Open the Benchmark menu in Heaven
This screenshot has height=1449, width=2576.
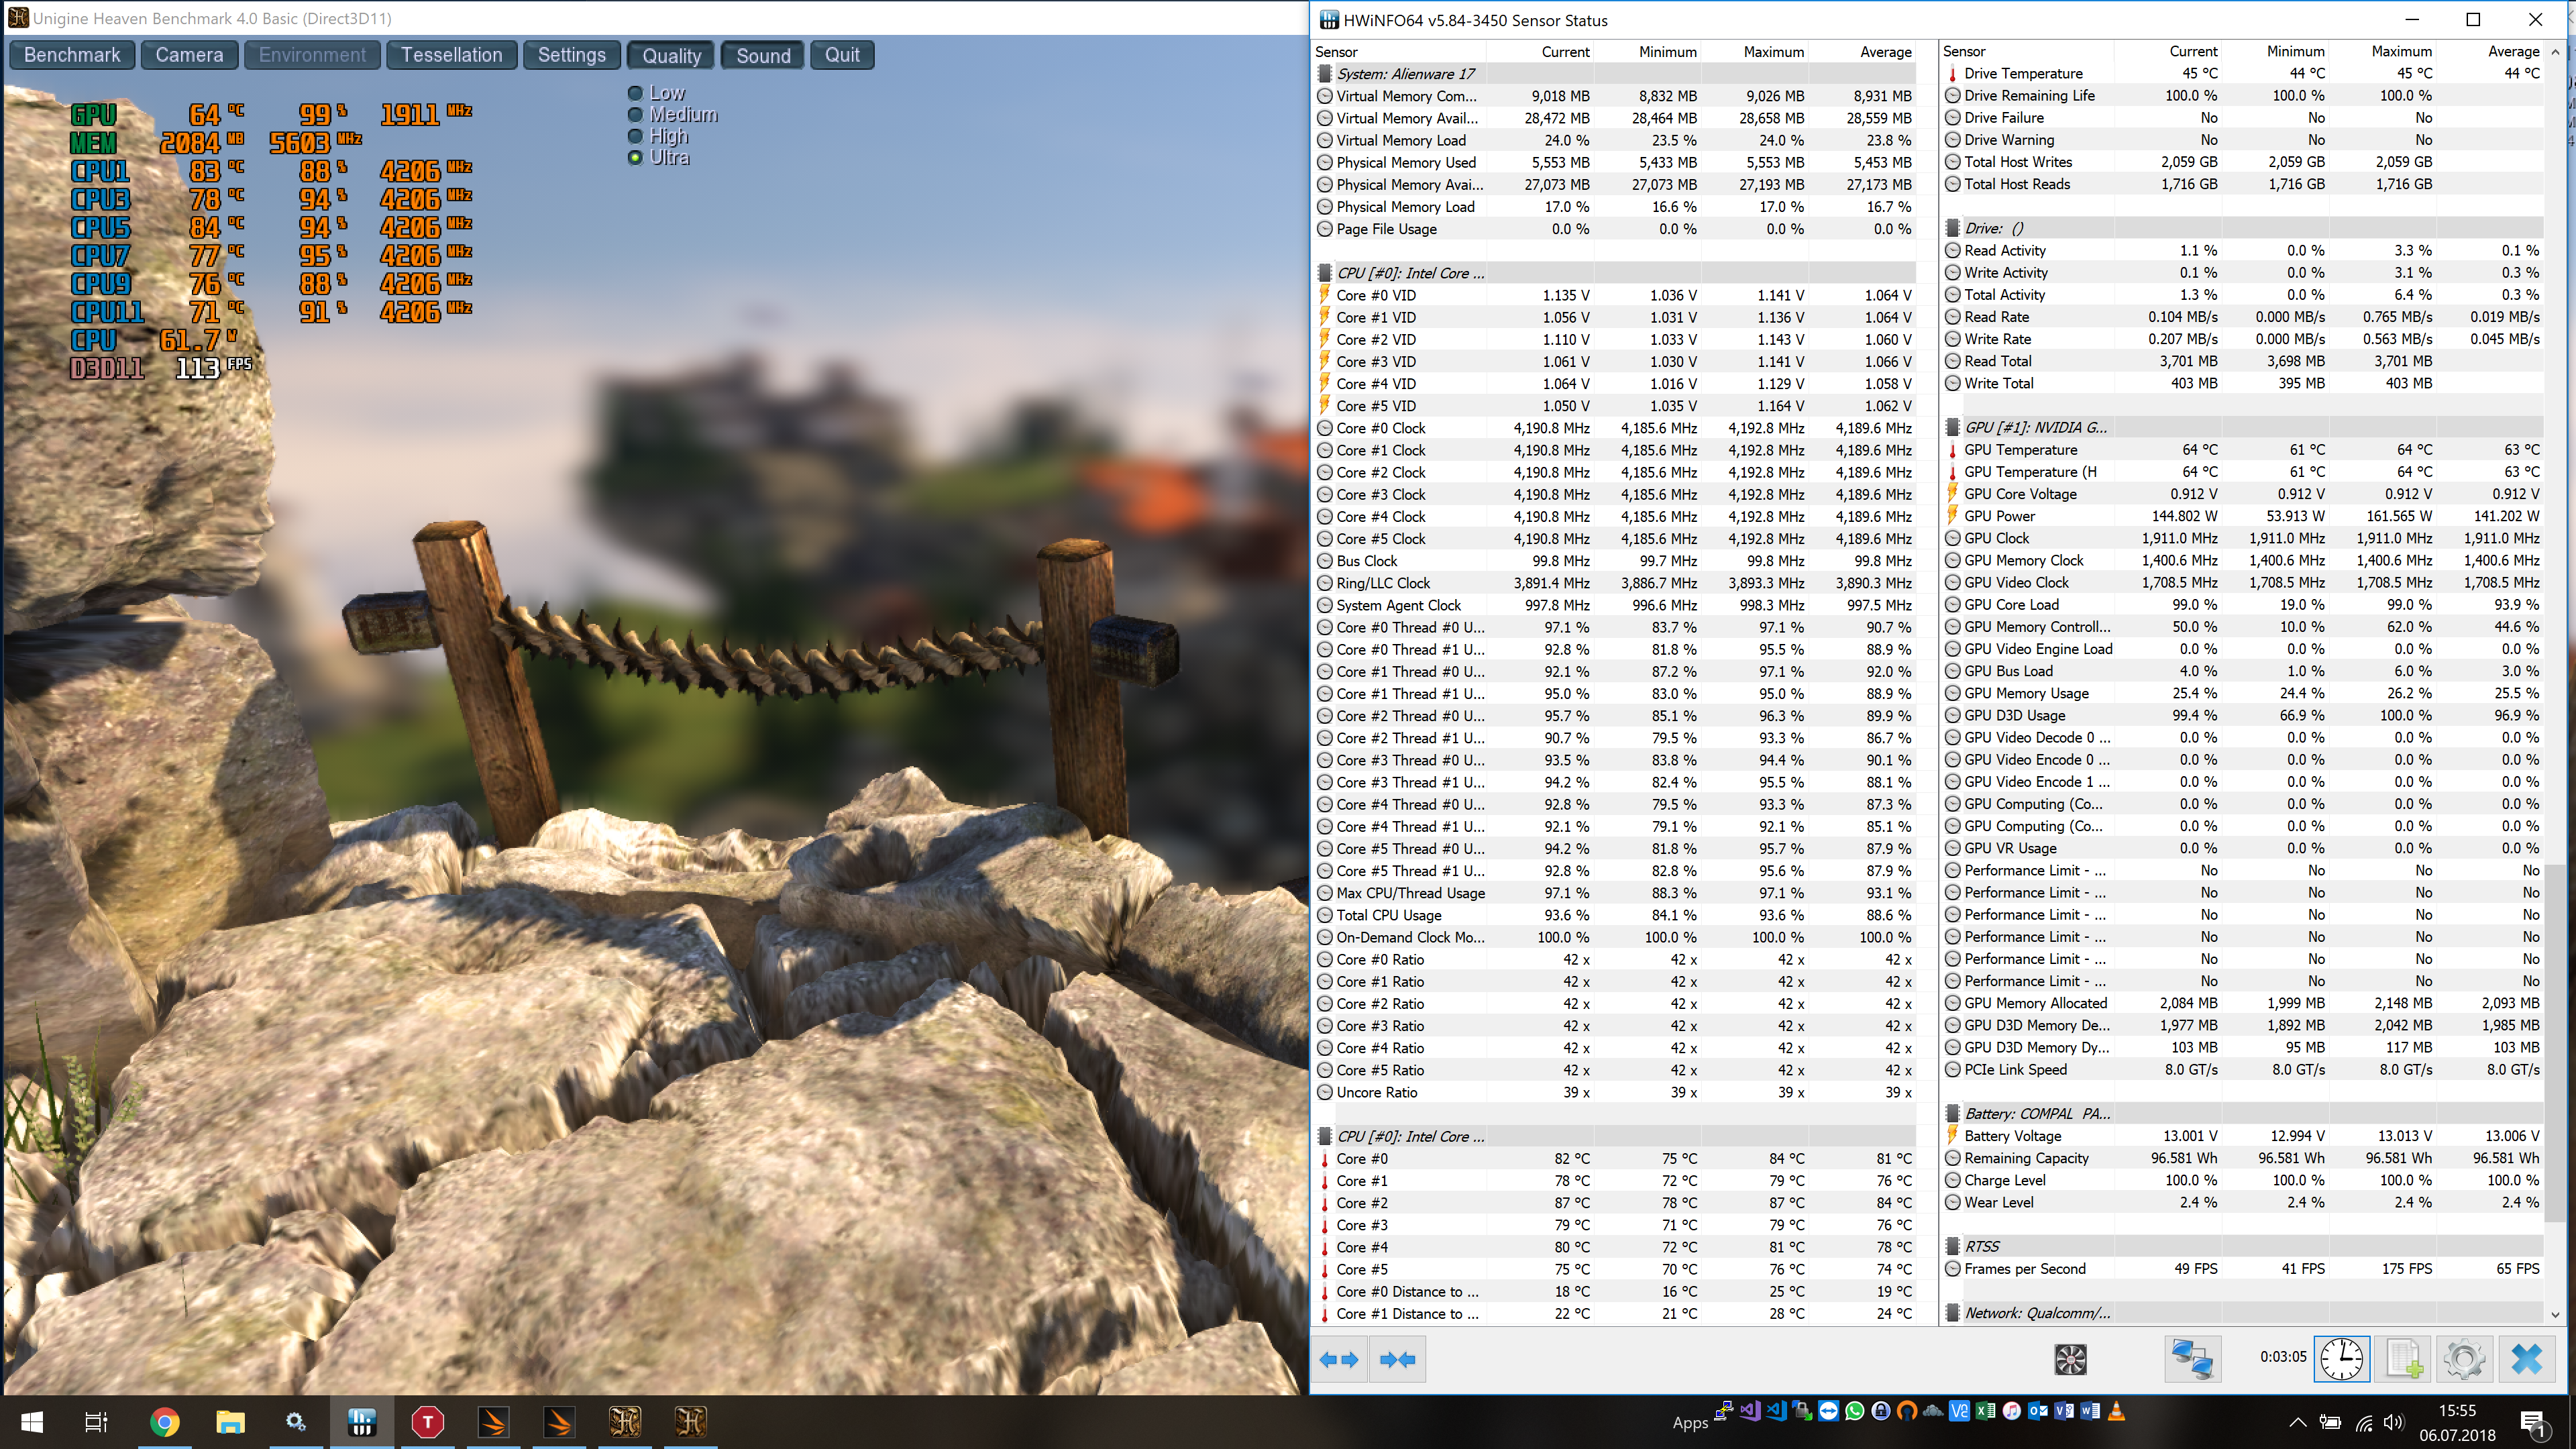[x=72, y=55]
